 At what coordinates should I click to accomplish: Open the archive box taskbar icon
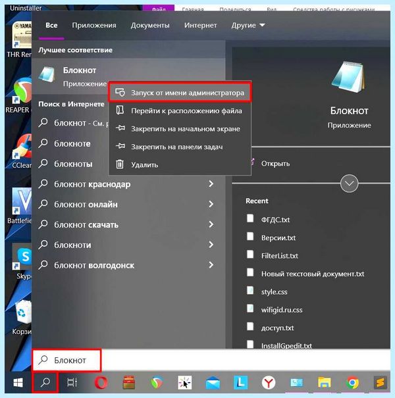(129, 382)
